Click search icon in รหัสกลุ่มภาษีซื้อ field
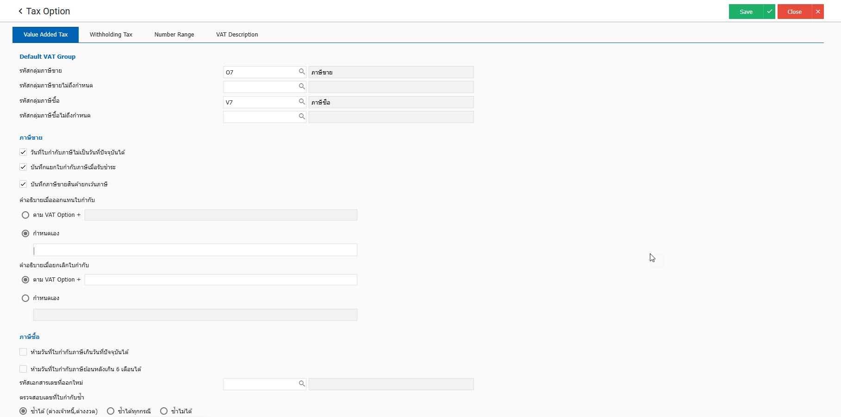Screen dimensions: 841x417 click(302, 102)
